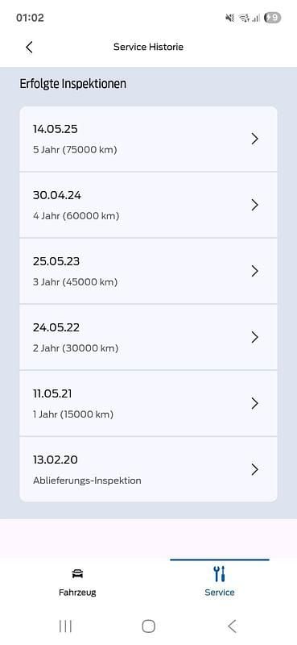Open the Fahrzeug car icon

(x=77, y=573)
